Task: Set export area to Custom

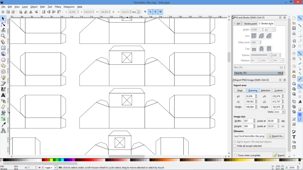Action: click(x=278, y=90)
